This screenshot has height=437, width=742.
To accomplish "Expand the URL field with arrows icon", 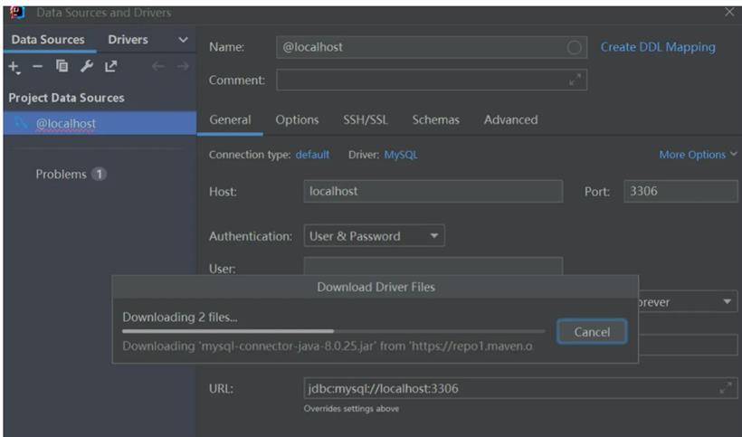I will (x=725, y=389).
